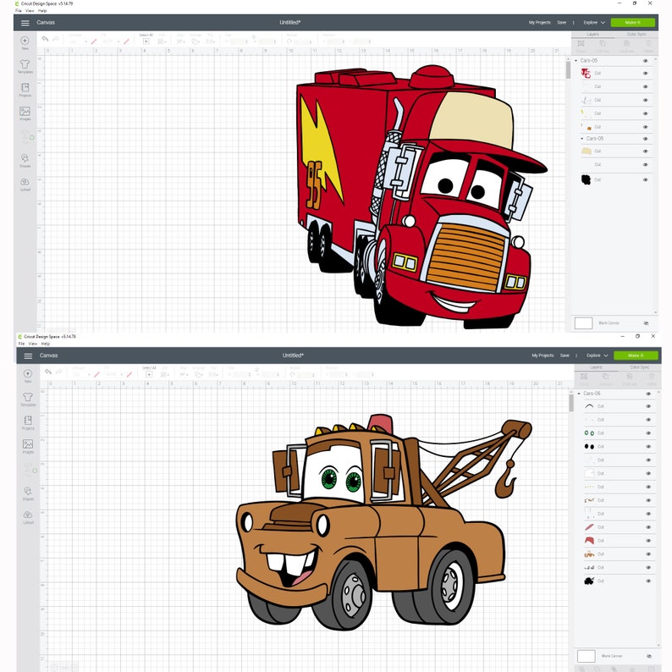Click Select All icon in bottom window

click(149, 374)
